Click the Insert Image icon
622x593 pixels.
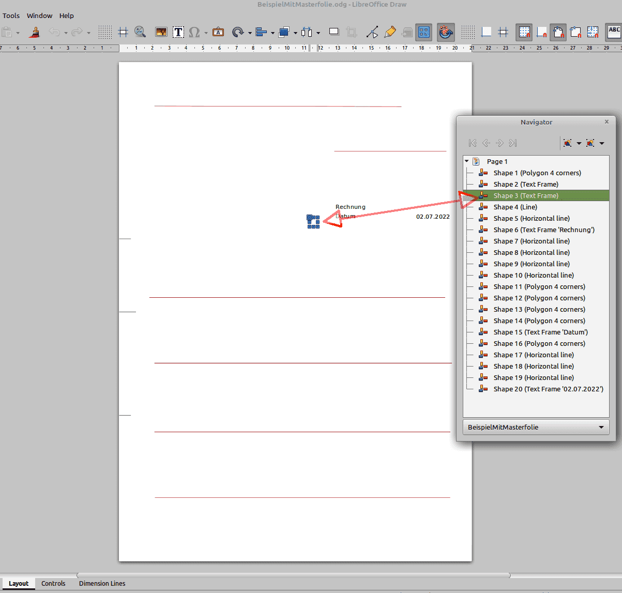point(161,33)
